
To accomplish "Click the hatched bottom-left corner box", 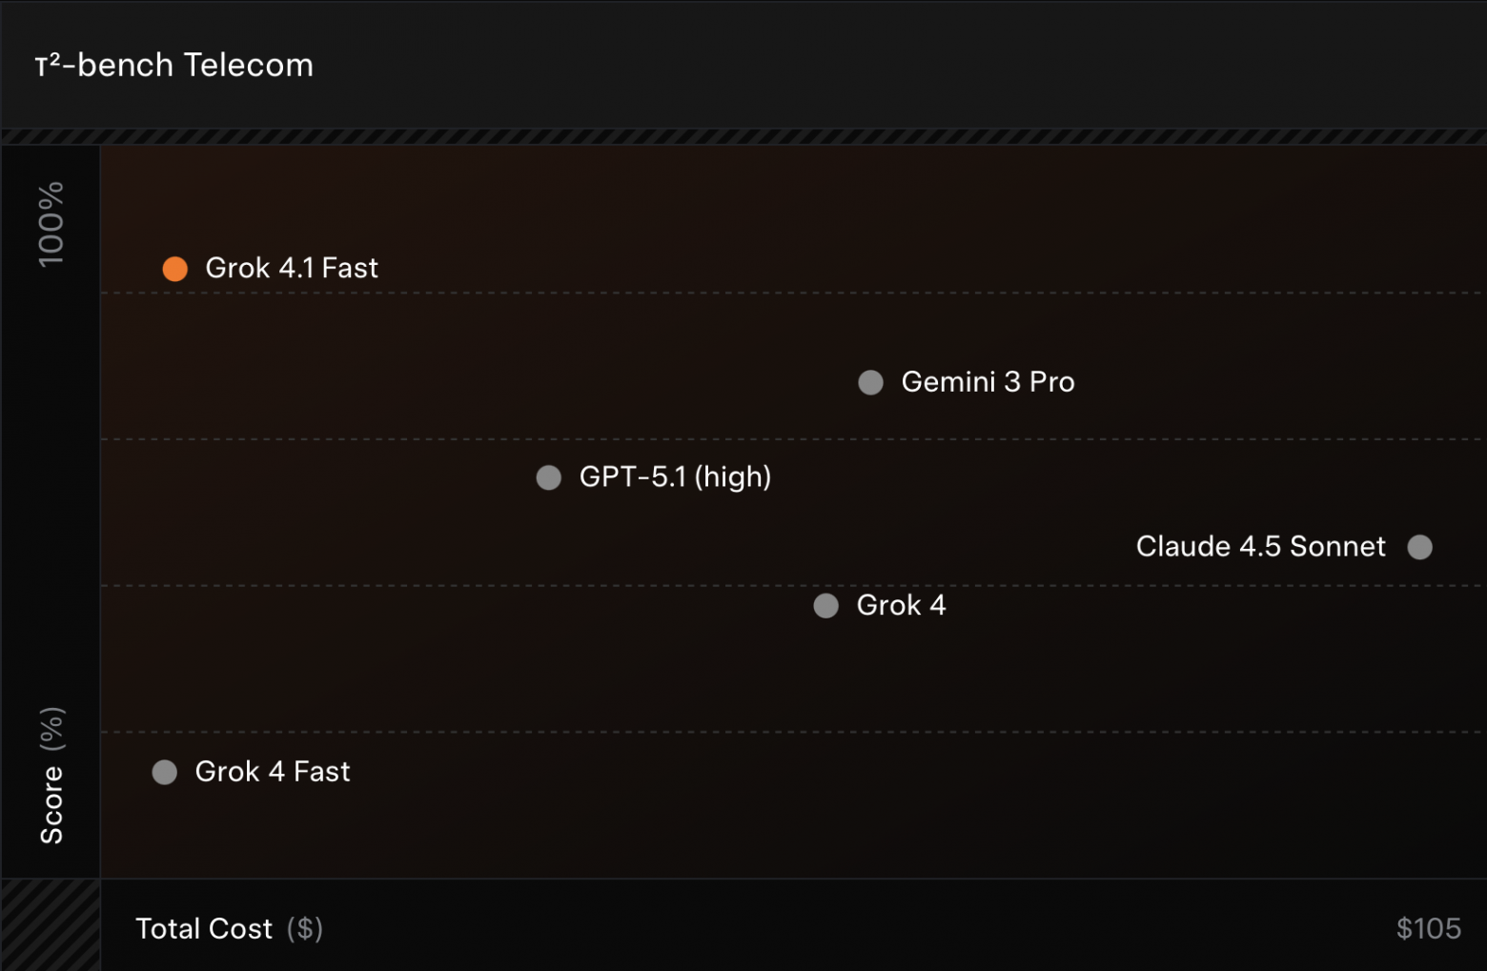I will click(51, 924).
